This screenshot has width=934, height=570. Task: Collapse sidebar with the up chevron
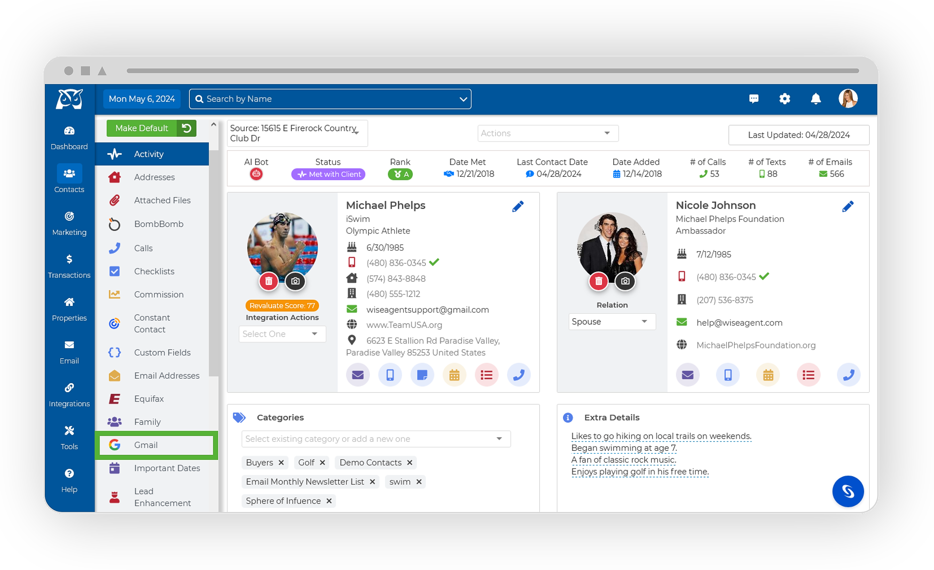click(213, 124)
